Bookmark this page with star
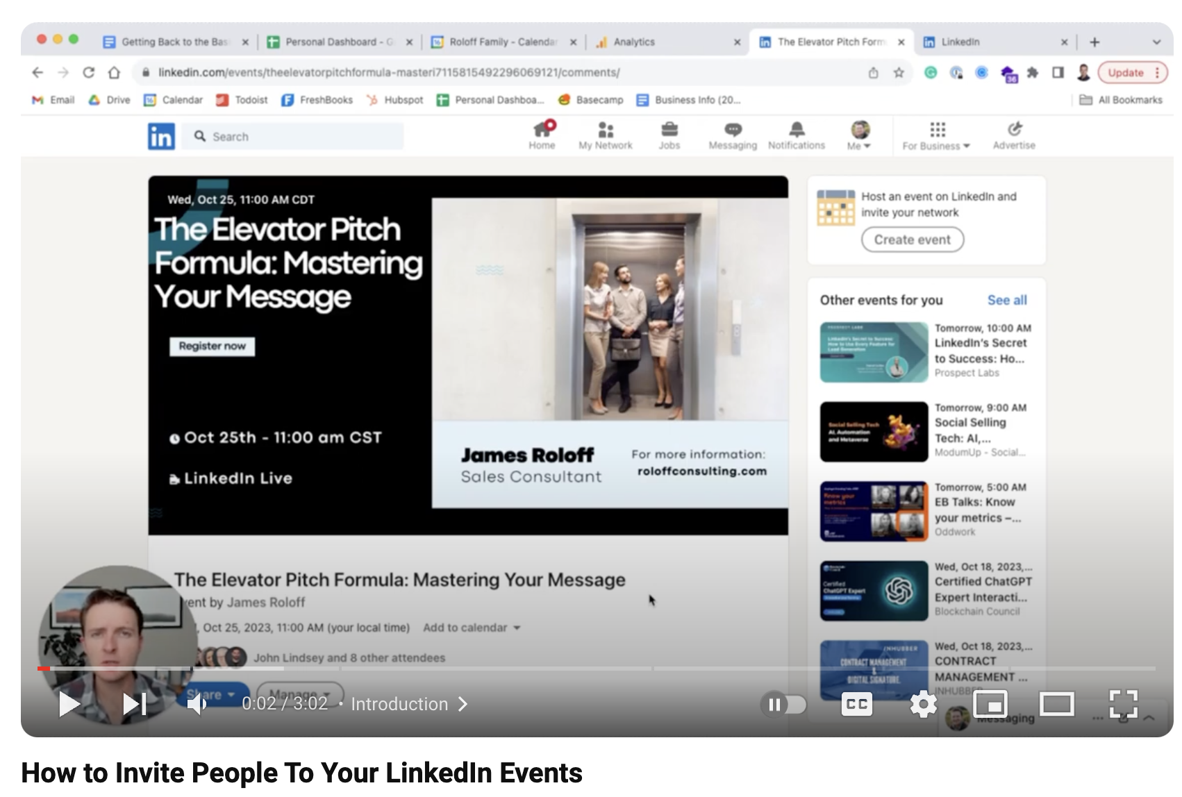Screen dimensions: 1182x797 [899, 72]
